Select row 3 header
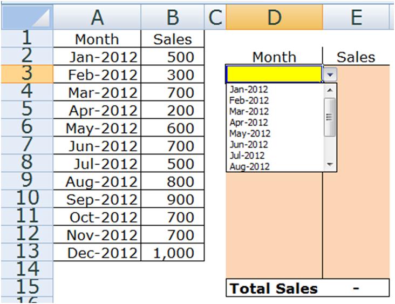The width and height of the screenshot is (395, 304). [26, 74]
